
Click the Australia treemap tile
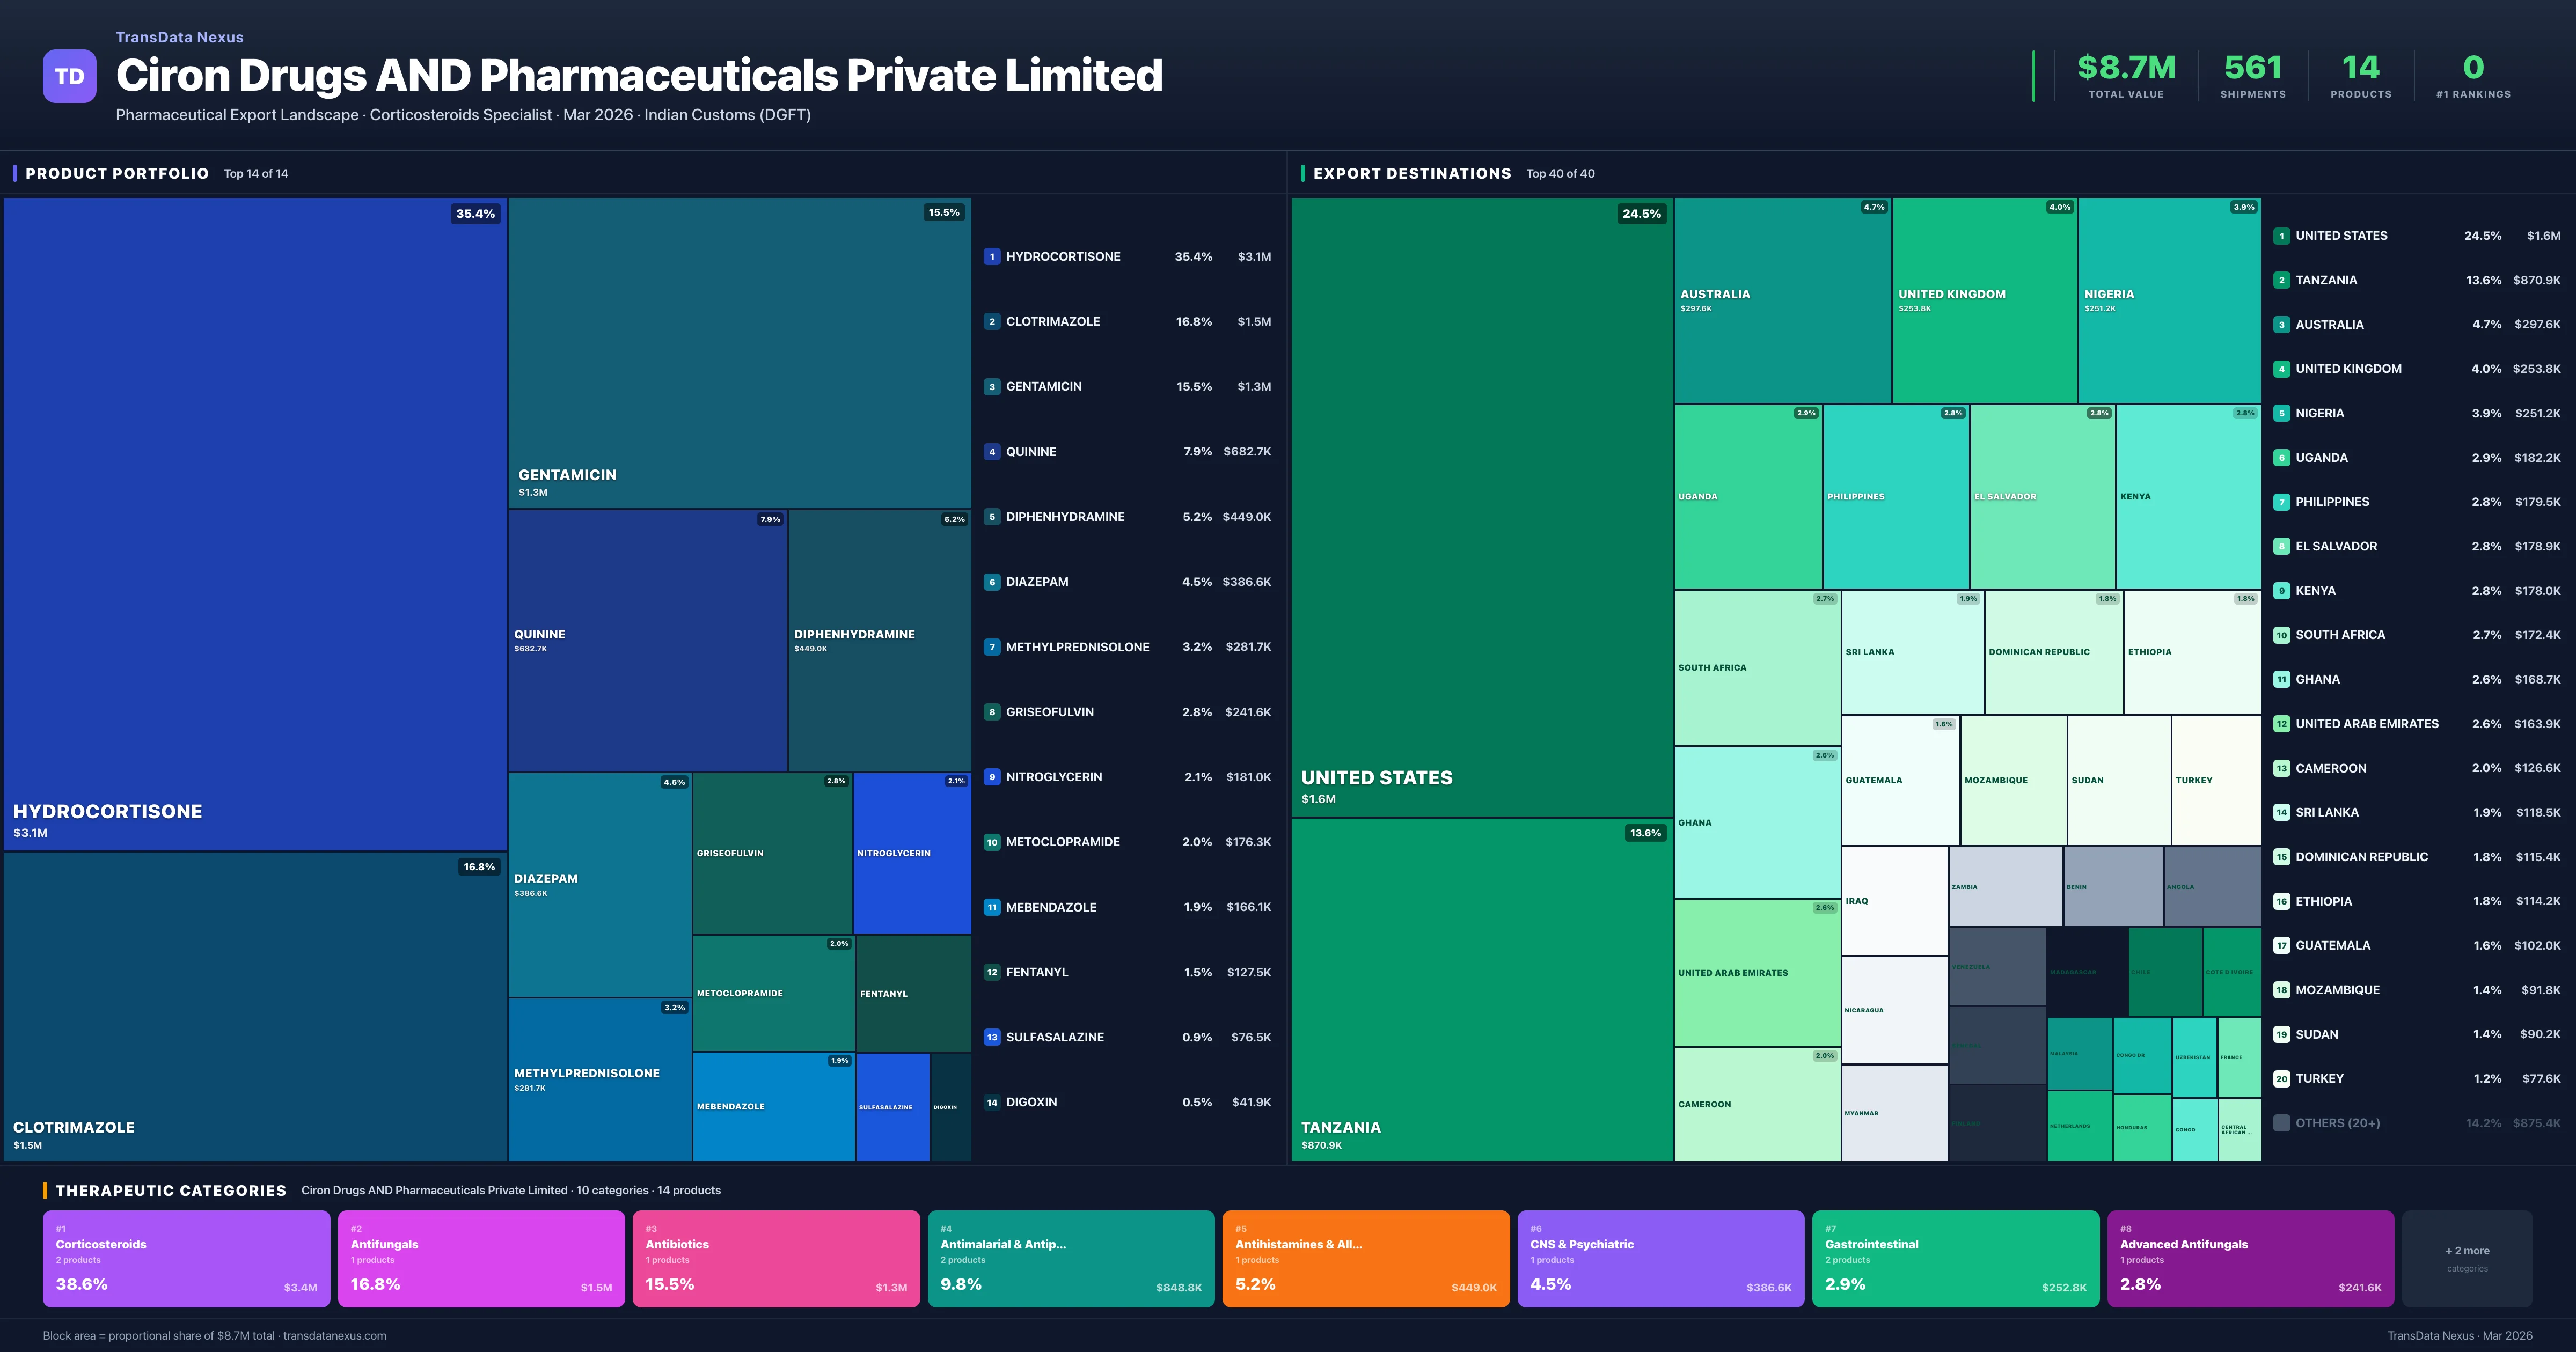pyautogui.click(x=1782, y=300)
